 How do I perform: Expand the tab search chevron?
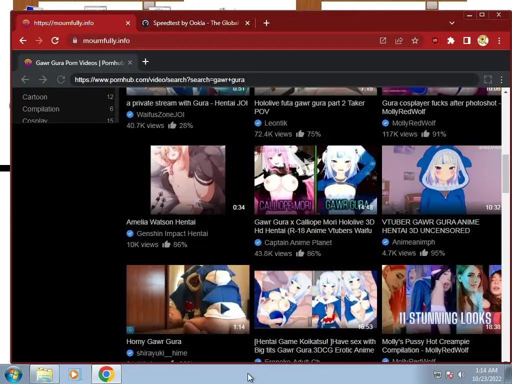coord(452,23)
